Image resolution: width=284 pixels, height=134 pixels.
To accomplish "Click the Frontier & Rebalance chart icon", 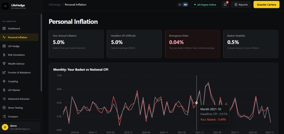I will pos(4,72).
